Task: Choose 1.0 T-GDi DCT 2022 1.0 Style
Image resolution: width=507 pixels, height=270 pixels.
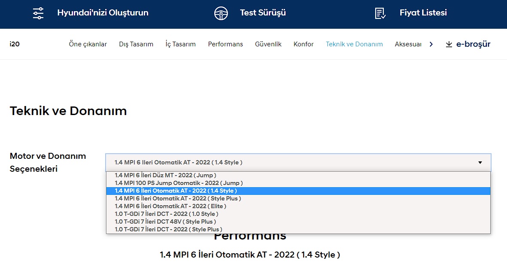Action: click(x=298, y=214)
